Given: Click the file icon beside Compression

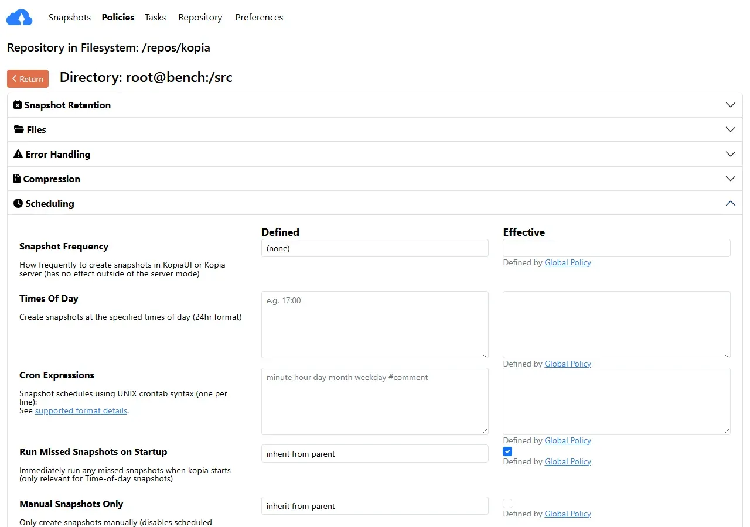Looking at the screenshot, I should [x=17, y=179].
